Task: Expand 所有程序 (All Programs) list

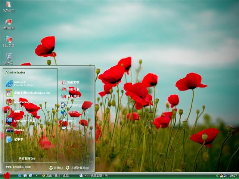Action: click(x=27, y=158)
